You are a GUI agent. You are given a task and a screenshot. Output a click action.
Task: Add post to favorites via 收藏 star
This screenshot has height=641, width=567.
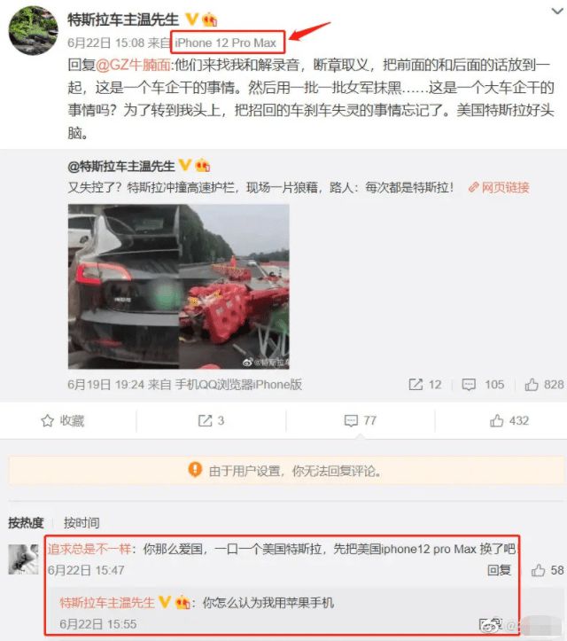tap(63, 420)
